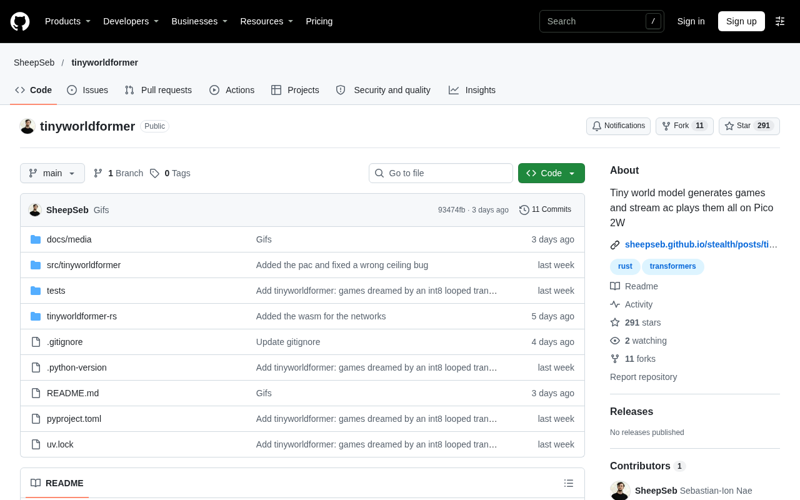Click the tag icon beside 0 Tags

154,173
